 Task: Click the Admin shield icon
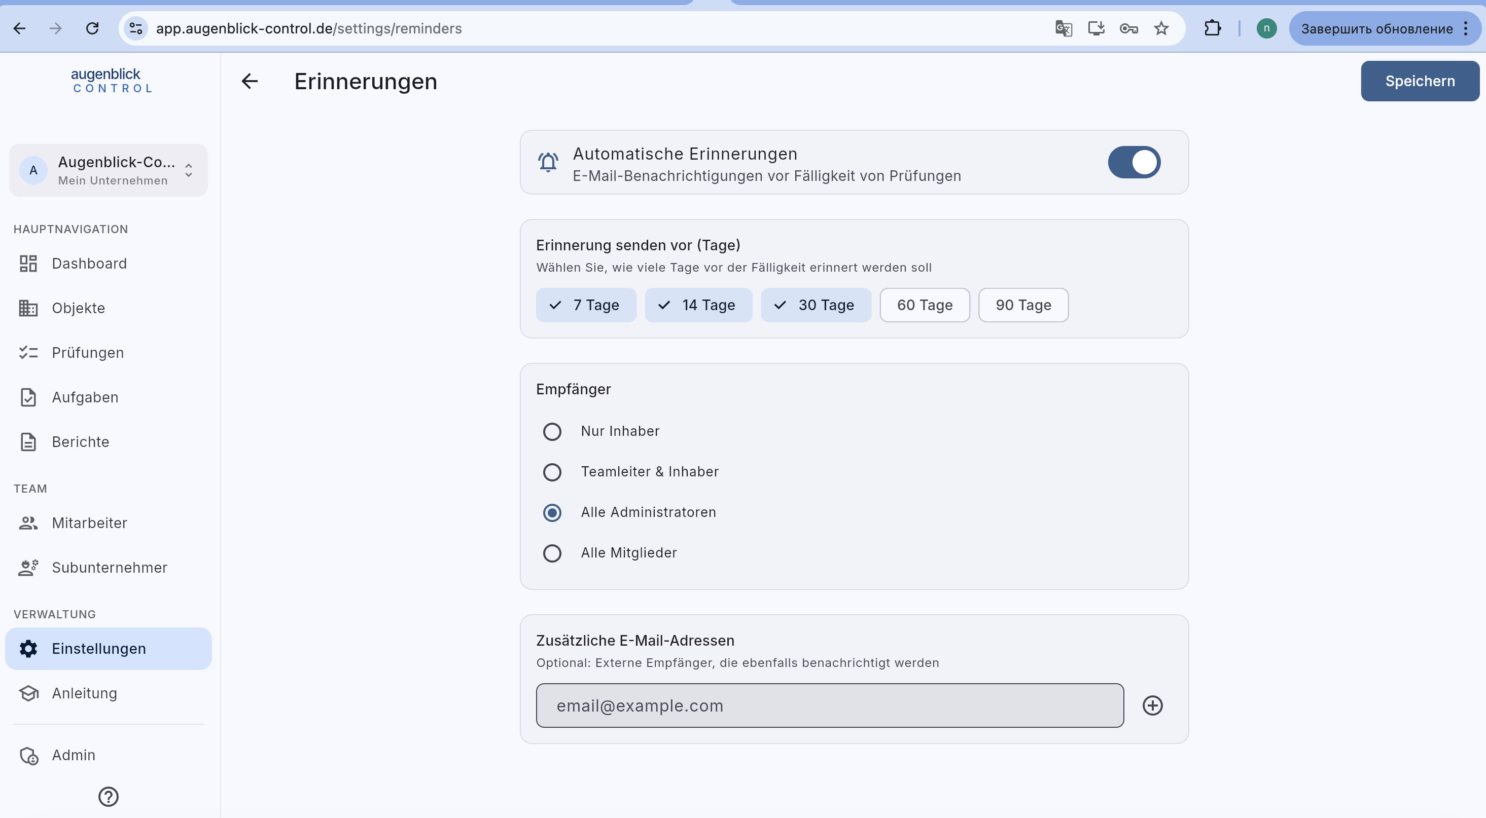(x=28, y=755)
